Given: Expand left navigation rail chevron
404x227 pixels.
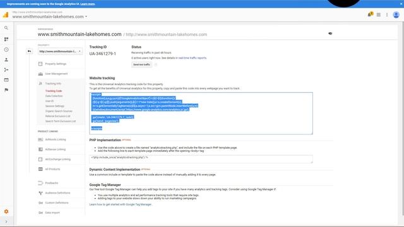Looking at the screenshot, I should point(6,221).
